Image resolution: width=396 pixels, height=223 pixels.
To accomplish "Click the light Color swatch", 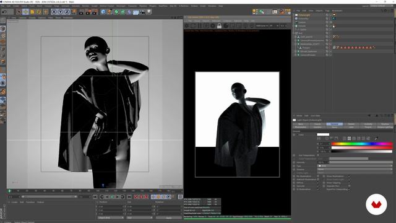I will coord(323,134).
